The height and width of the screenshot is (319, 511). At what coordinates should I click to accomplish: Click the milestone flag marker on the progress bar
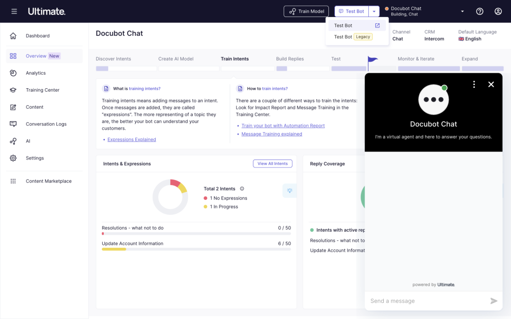click(372, 63)
